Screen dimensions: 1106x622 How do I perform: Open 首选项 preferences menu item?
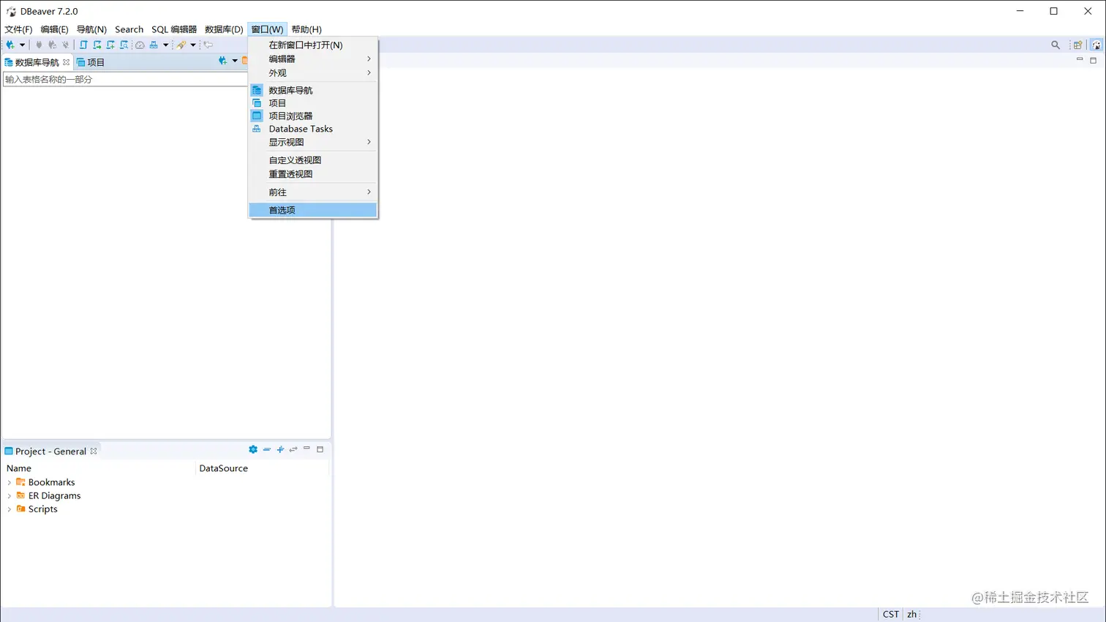point(313,210)
